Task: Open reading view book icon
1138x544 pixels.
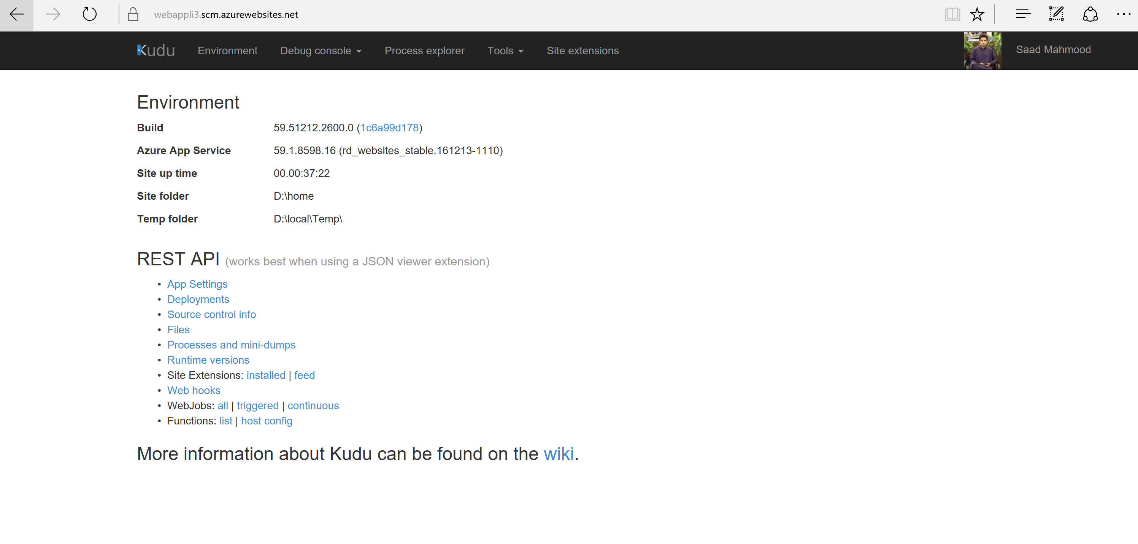Action: point(952,14)
